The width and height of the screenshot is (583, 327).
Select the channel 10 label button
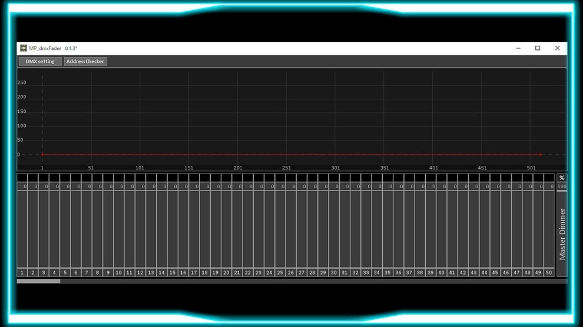pos(118,273)
